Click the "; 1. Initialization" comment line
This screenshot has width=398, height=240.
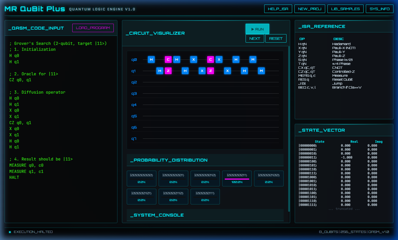(32, 49)
